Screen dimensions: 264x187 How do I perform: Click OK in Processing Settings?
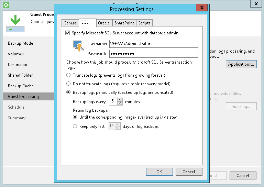point(159,172)
